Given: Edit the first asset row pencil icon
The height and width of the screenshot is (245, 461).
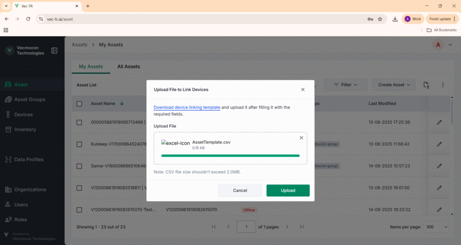Looking at the screenshot, I should click(439, 122).
